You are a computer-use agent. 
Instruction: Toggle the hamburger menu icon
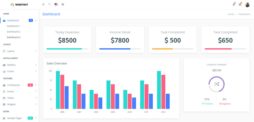point(43,4)
